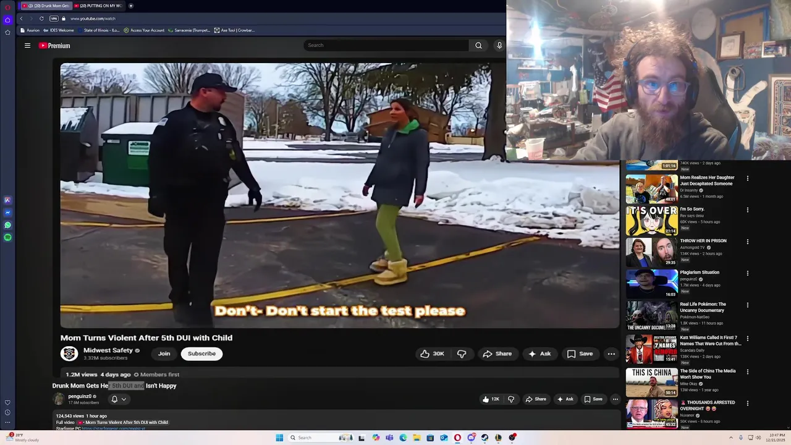Viewport: 791px width, 445px height.
Task: Reload the YouTube page
Action: 41,19
